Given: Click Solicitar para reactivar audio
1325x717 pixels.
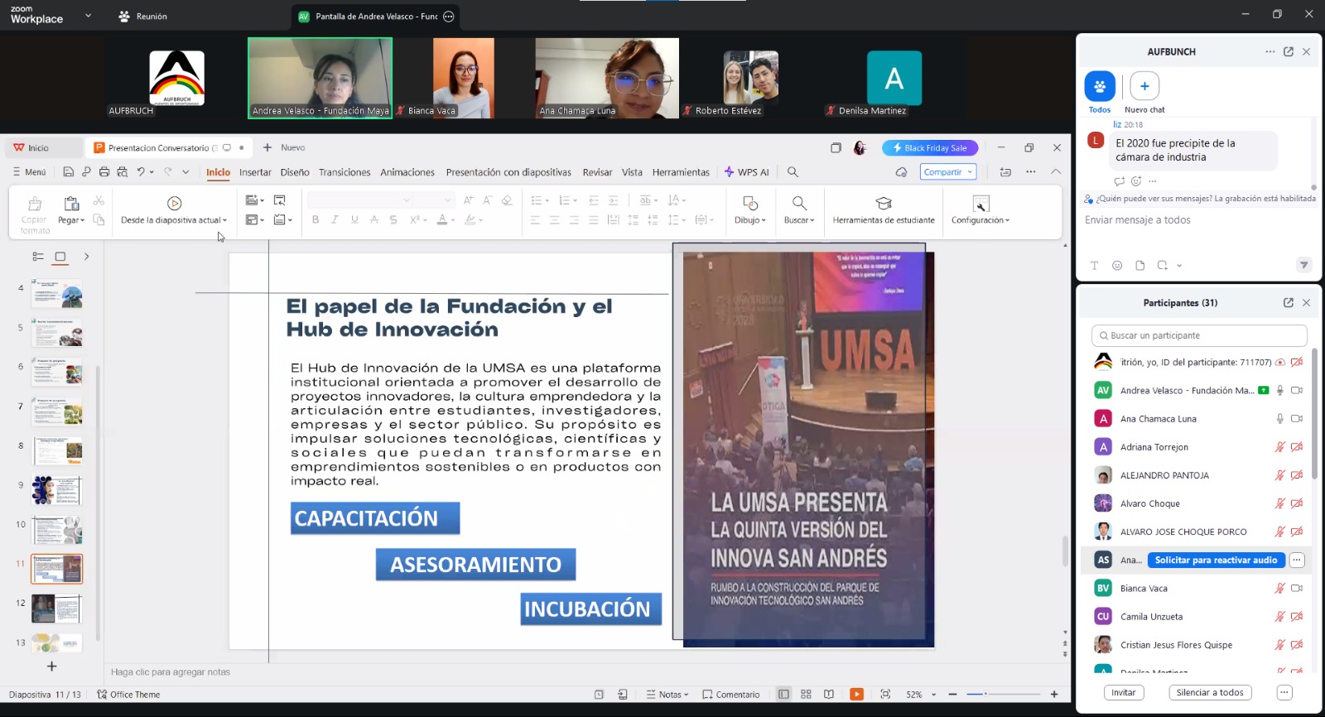Looking at the screenshot, I should click(1216, 561).
